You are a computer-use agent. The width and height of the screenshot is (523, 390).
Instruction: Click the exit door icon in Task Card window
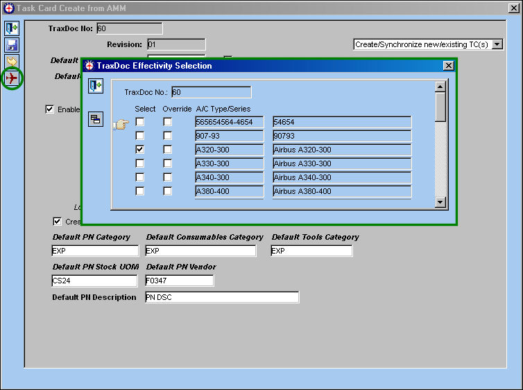[x=12, y=28]
